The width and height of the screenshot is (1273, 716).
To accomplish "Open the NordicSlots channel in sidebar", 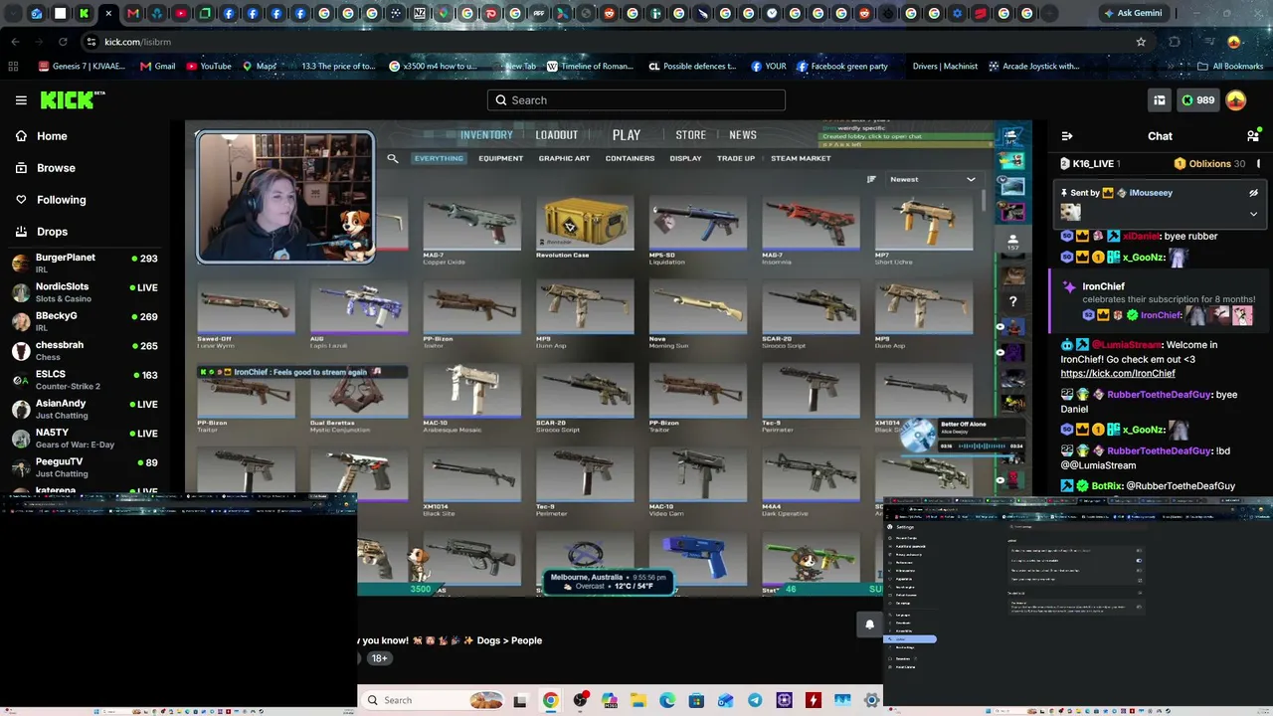I will [86, 292].
